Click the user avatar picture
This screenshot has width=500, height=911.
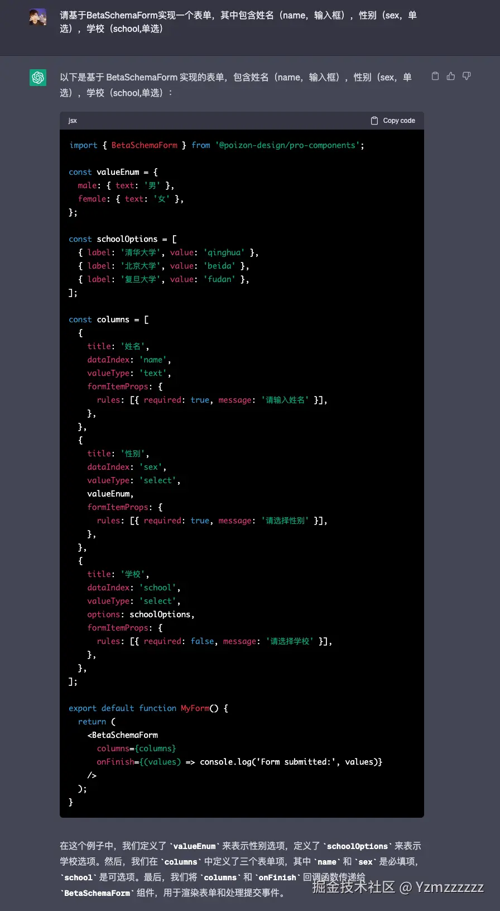38,17
